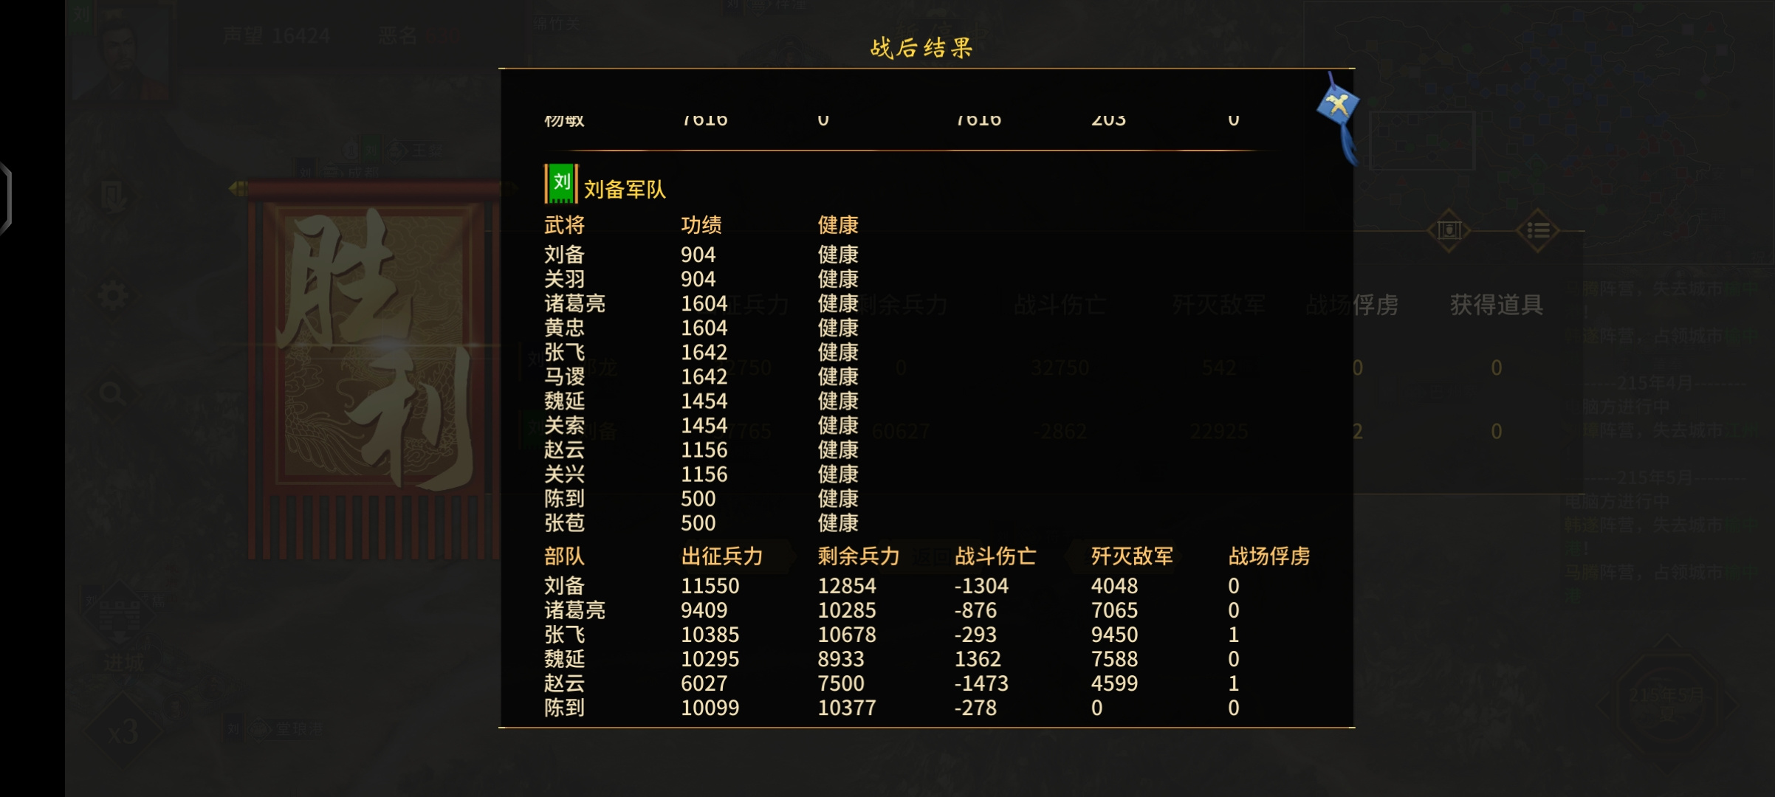
Task: Click the enemies destroyed value 9450
Action: coord(1115,635)
